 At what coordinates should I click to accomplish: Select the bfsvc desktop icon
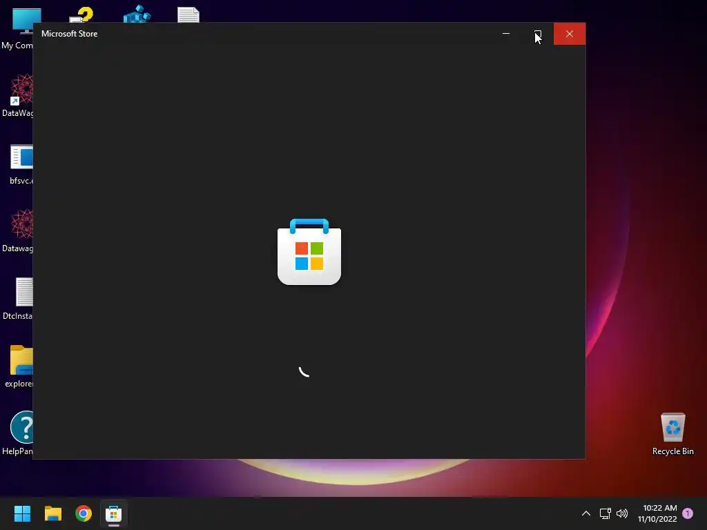tap(21, 164)
